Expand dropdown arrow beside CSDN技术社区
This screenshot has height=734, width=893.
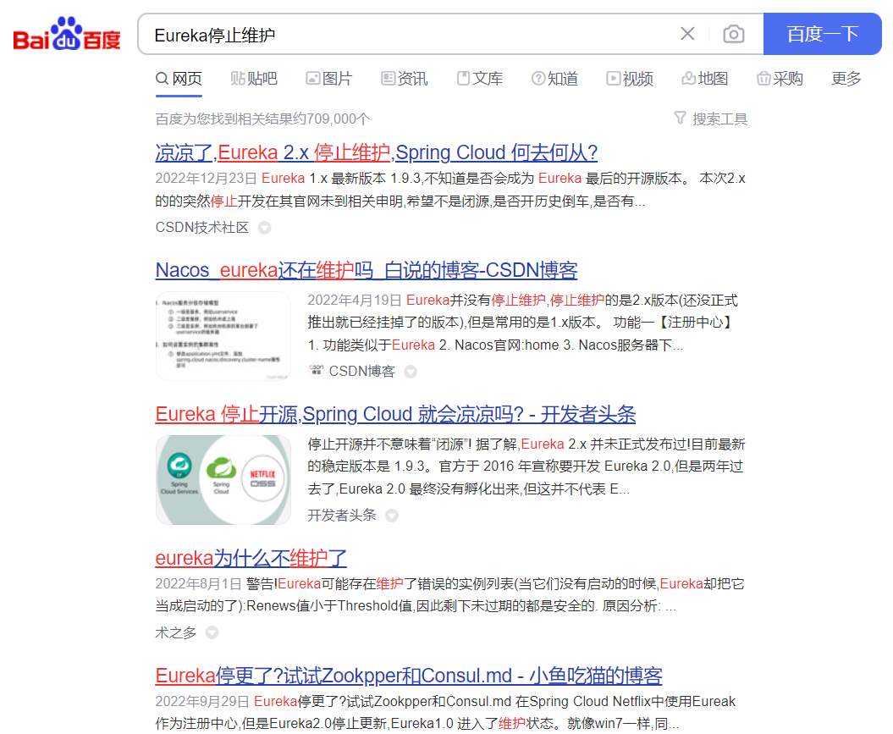pos(264,228)
